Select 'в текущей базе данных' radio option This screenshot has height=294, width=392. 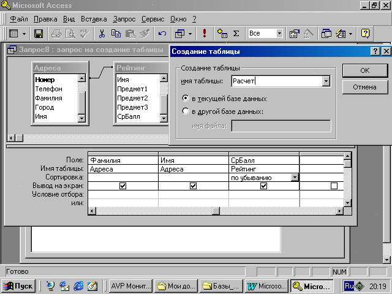click(186, 98)
